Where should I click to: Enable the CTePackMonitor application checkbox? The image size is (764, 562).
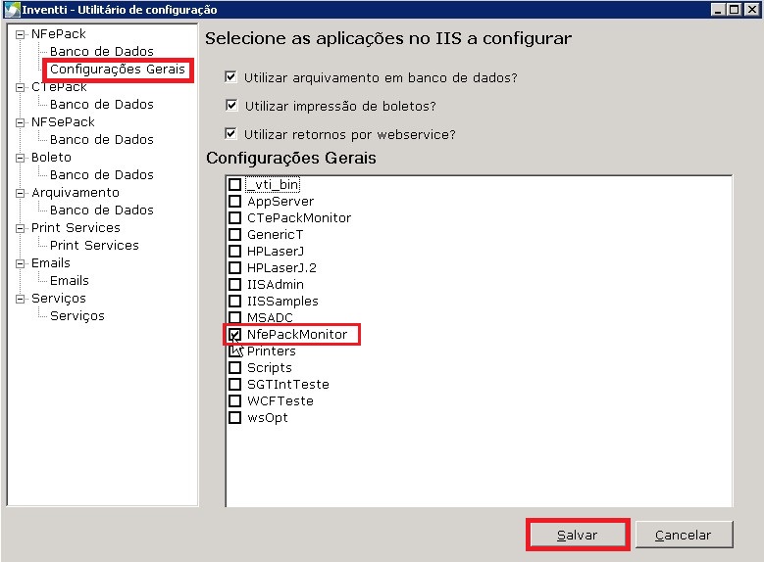(x=235, y=218)
